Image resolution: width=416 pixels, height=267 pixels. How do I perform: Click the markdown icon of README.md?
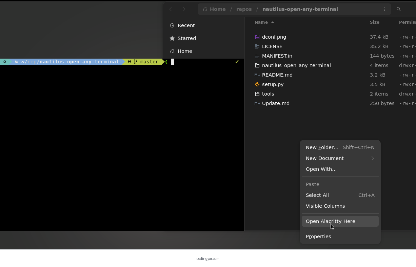click(x=257, y=75)
